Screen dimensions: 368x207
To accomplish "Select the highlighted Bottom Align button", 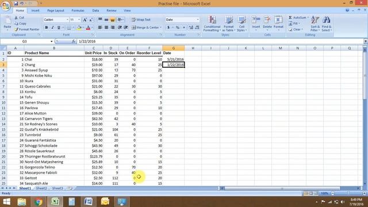I will point(113,20).
